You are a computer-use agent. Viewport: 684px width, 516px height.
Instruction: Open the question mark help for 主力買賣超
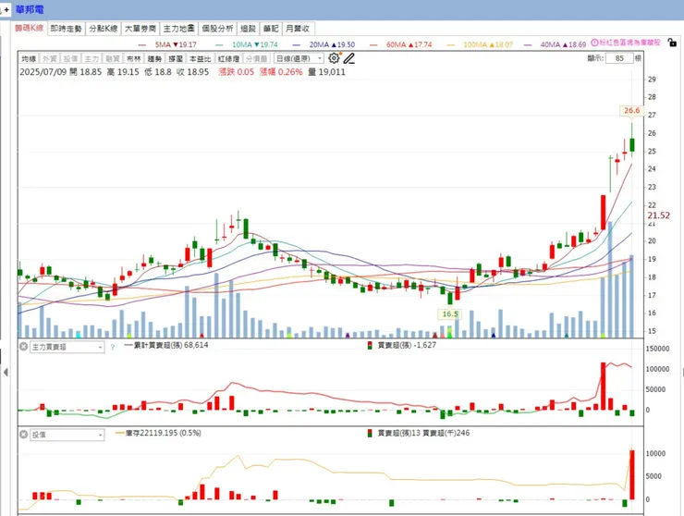click(113, 347)
